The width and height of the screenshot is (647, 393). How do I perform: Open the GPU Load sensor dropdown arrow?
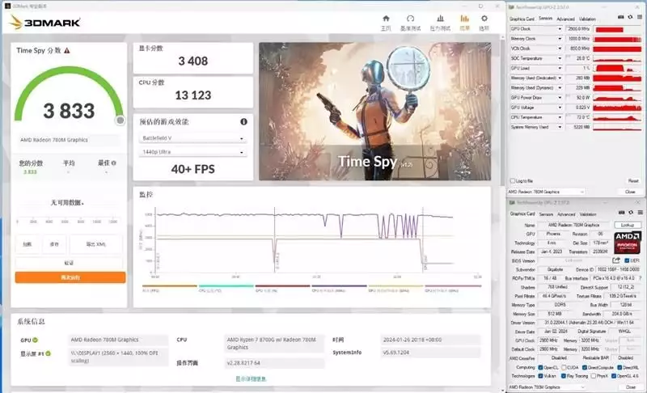tap(560, 69)
